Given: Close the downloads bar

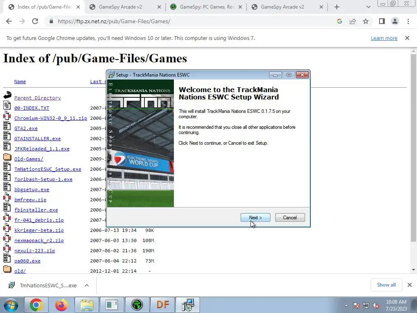Looking at the screenshot, I should pyautogui.click(x=410, y=285).
